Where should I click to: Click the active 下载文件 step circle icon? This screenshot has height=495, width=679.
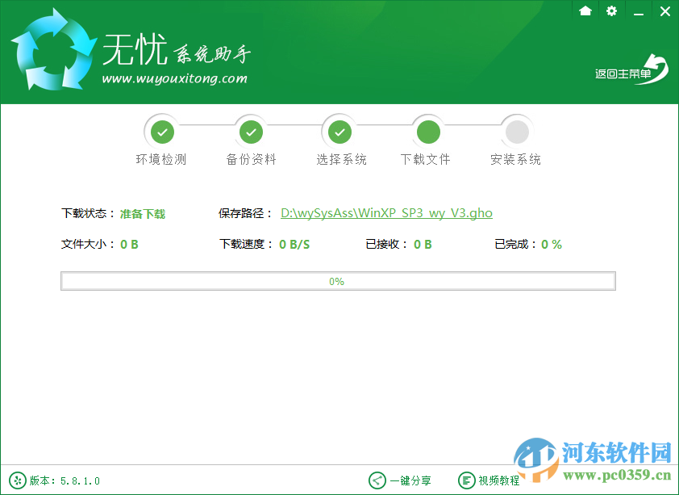pos(427,131)
